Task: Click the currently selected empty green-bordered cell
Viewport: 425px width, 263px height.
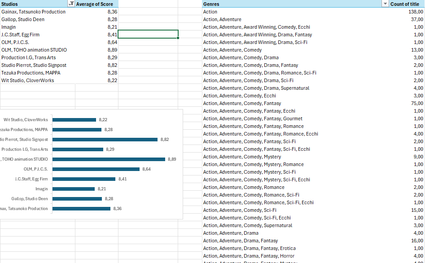Action: click(x=148, y=34)
